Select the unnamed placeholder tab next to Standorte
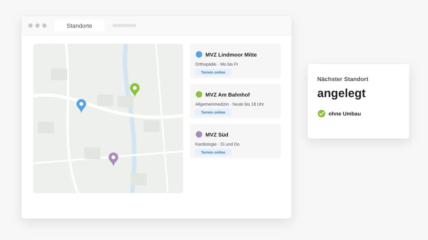428x240 pixels. [124, 26]
